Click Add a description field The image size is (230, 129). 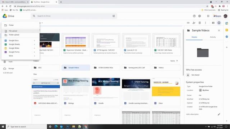[192, 114]
